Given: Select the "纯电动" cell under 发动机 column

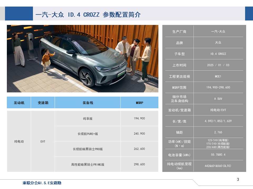Looking at the screenshot, I should (x=19, y=141).
